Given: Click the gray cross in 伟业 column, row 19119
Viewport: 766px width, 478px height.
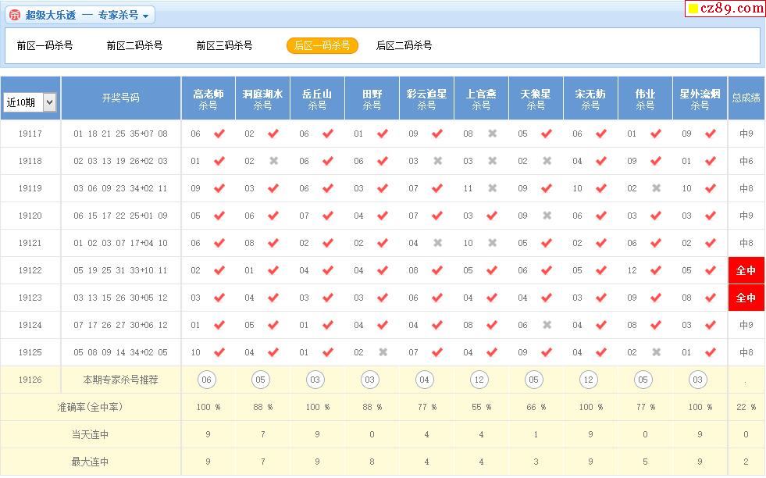Looking at the screenshot, I should click(657, 188).
